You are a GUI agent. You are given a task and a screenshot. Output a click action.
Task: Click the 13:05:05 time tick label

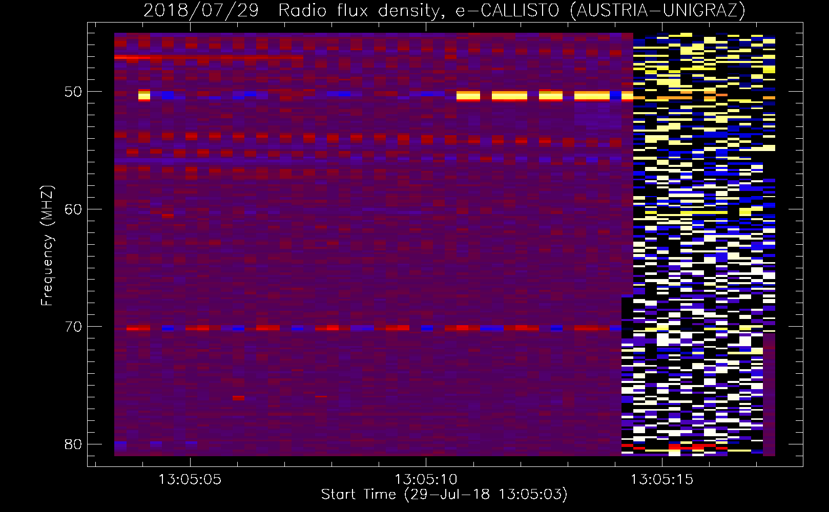click(x=190, y=480)
